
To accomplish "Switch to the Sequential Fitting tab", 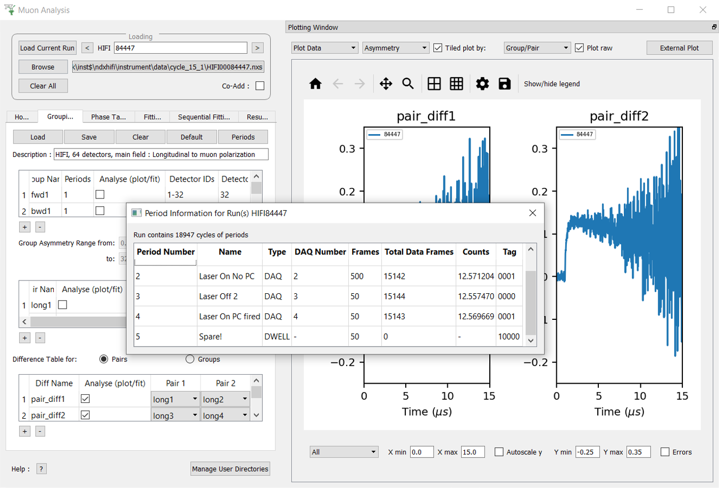I will (x=204, y=117).
